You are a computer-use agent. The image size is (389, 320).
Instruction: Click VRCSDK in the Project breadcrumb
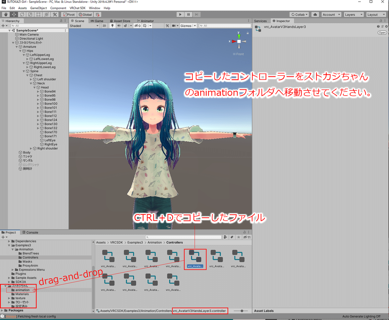tap(116, 242)
